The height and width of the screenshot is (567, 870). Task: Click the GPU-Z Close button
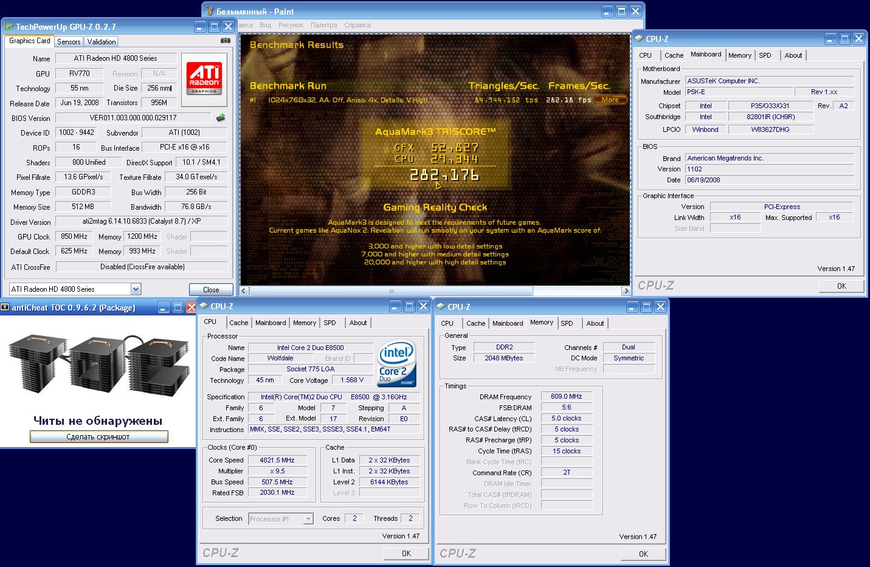[x=211, y=290]
